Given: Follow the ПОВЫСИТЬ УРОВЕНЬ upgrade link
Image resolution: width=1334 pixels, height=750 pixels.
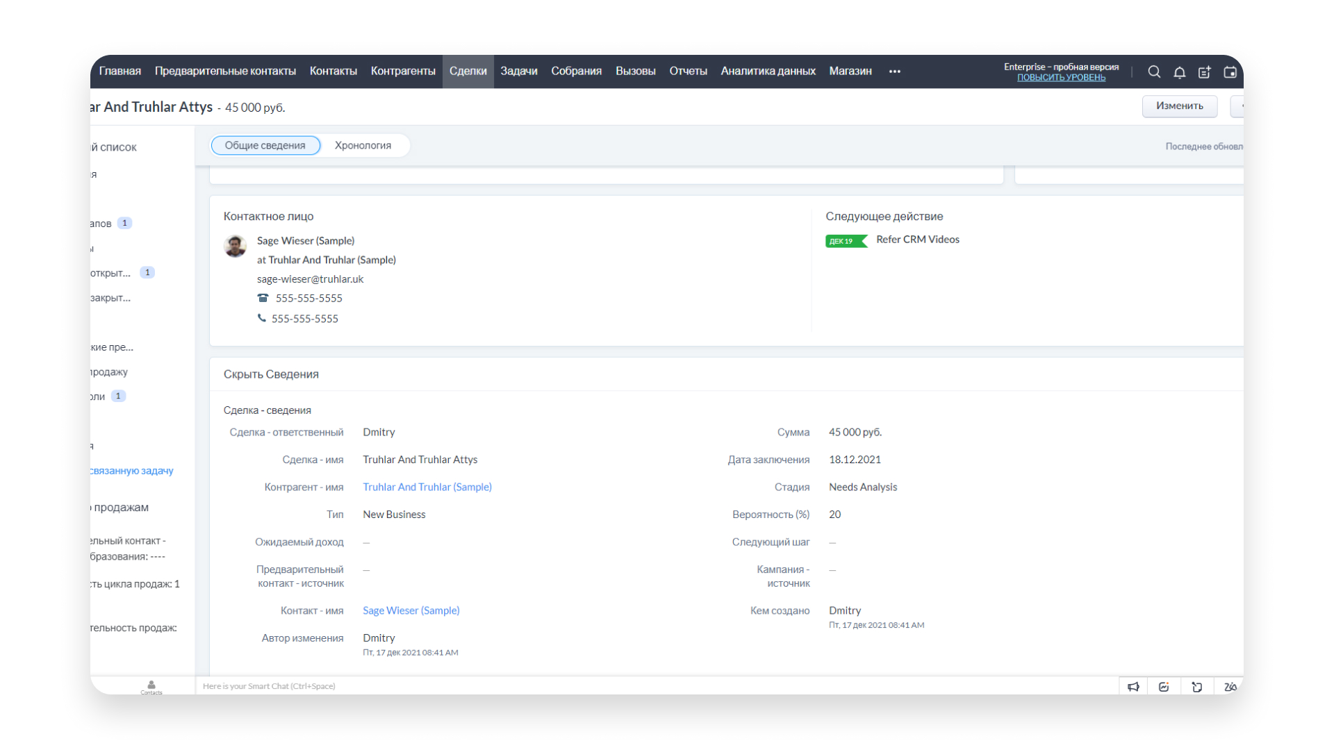Looking at the screenshot, I should click(1061, 78).
